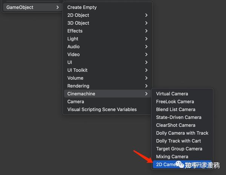Open the Effects submenu
The width and height of the screenshot is (226, 175).
click(x=75, y=31)
